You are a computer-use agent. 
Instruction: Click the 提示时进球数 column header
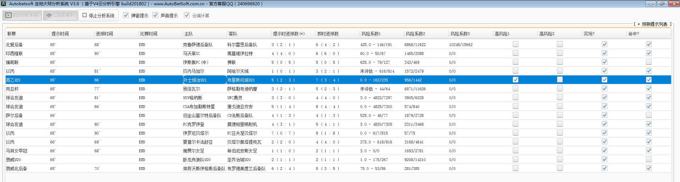pyautogui.click(x=288, y=34)
